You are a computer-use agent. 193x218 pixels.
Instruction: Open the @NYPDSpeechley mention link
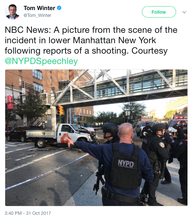click(41, 61)
